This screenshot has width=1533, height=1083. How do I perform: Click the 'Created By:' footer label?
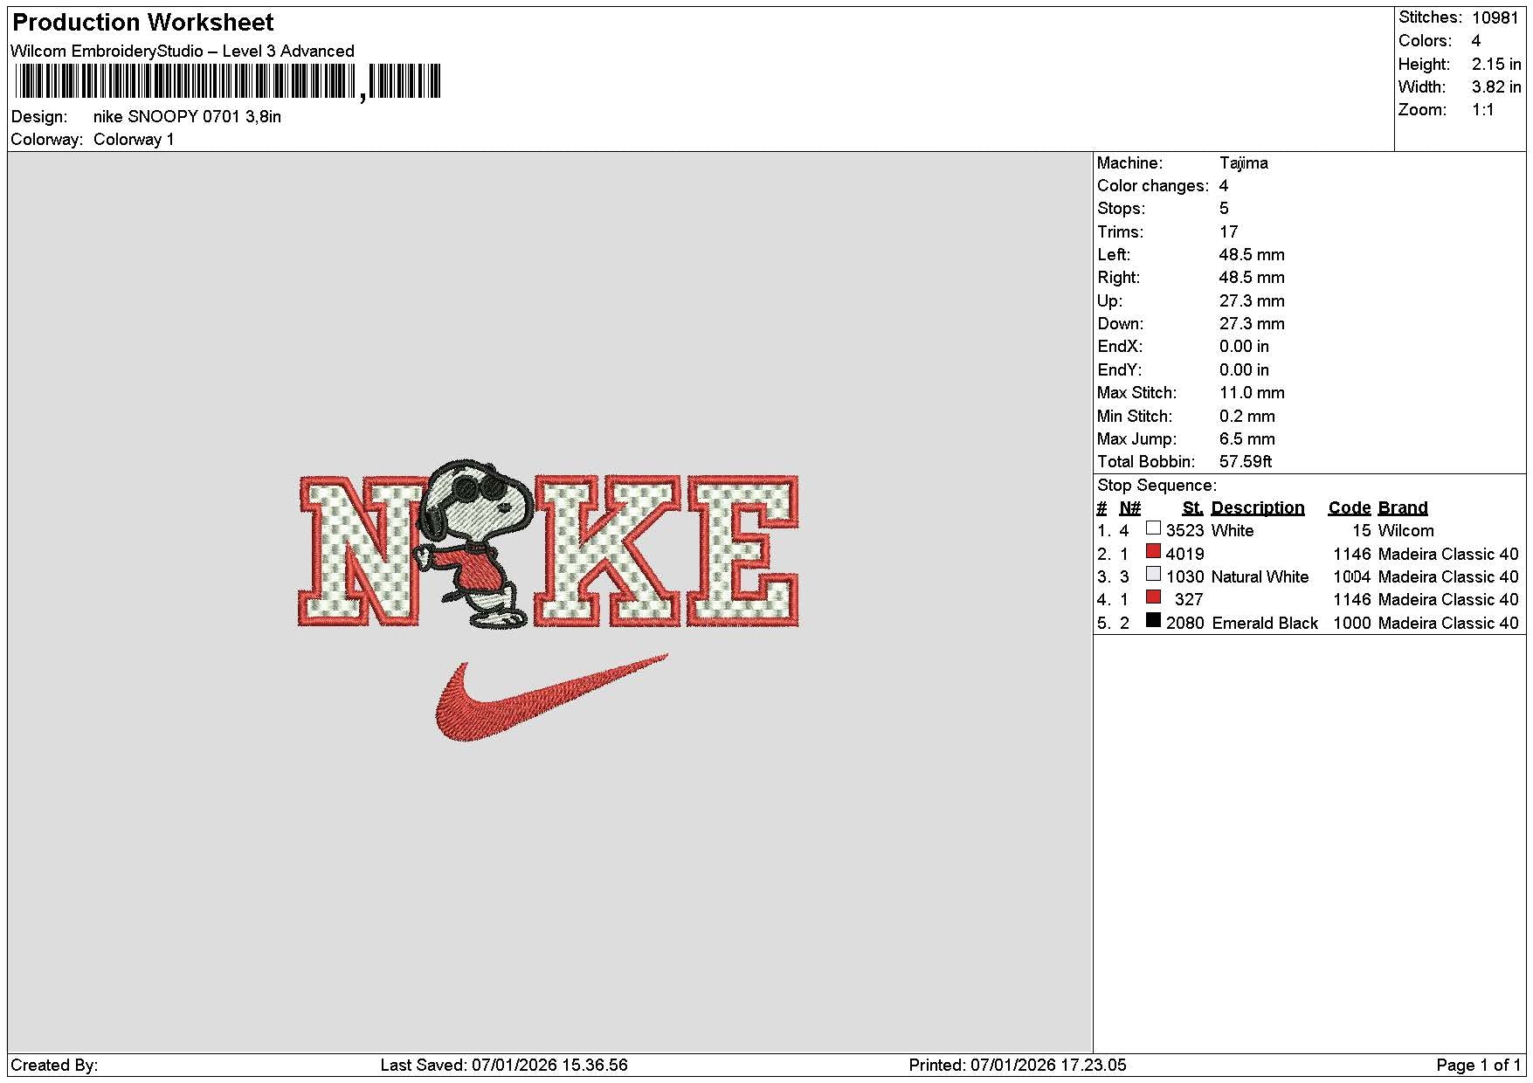click(54, 1066)
